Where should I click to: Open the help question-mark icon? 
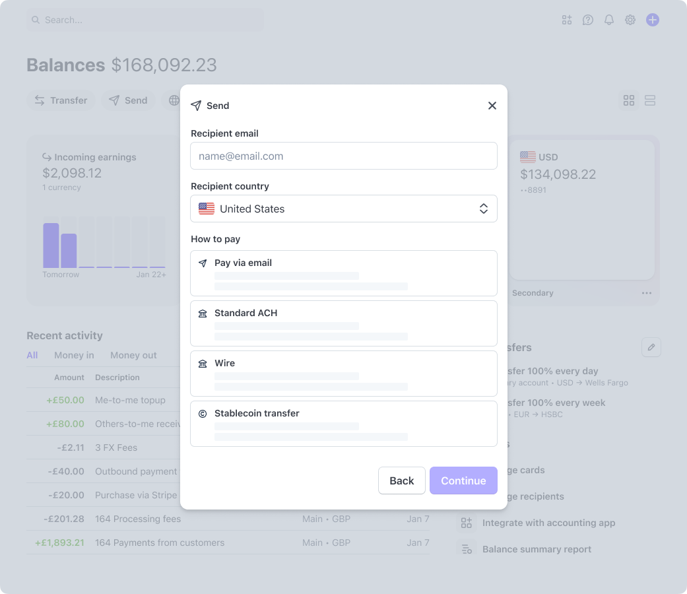pos(587,20)
